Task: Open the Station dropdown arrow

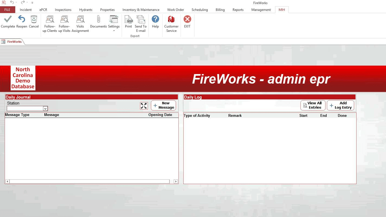Action: pyautogui.click(x=45, y=109)
